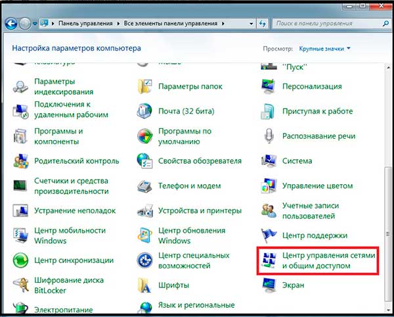Open the Управление цветом icon
394x317 pixels.
tap(269, 186)
